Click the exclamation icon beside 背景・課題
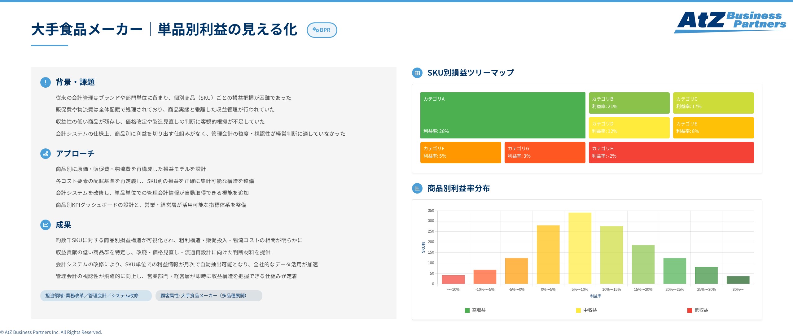 point(45,82)
